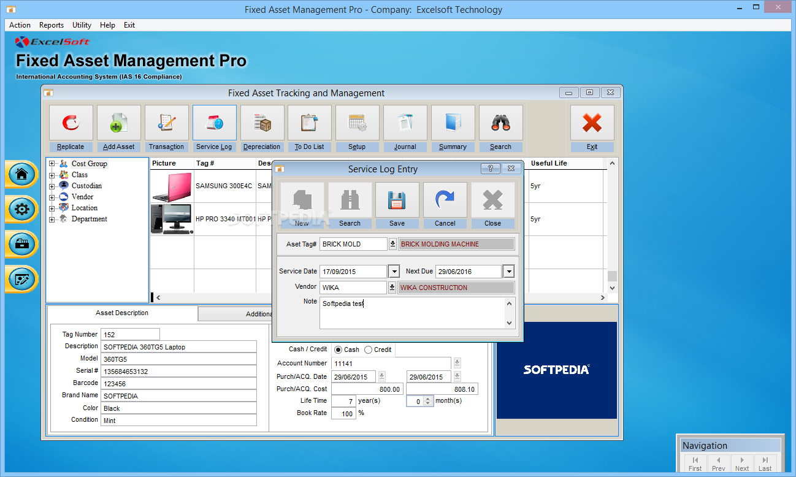This screenshot has width=796, height=477.
Task: Open the Summary toolbar icon
Action: pyautogui.click(x=453, y=123)
